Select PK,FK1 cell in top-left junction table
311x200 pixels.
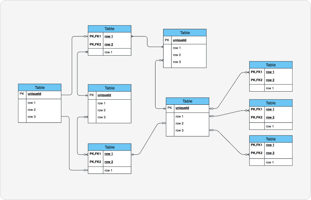pos(95,36)
